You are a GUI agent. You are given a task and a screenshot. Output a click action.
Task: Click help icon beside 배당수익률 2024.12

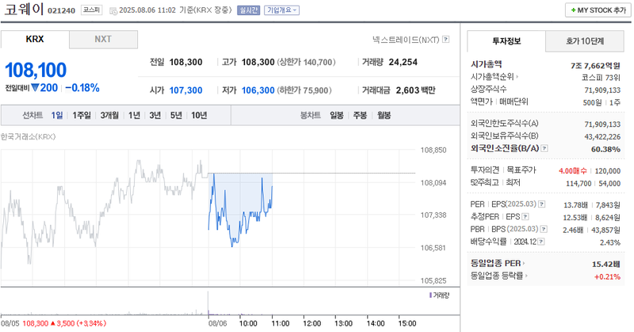click(x=541, y=242)
